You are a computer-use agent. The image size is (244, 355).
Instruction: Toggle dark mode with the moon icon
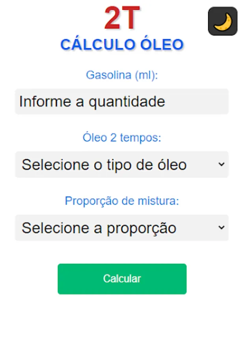click(x=223, y=21)
